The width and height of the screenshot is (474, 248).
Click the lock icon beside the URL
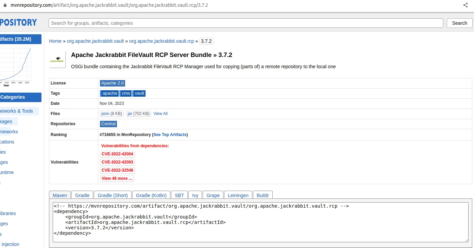[5, 5]
